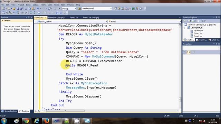Open the open-documents tab list dropdown
221x124 pixels.
(180, 18)
